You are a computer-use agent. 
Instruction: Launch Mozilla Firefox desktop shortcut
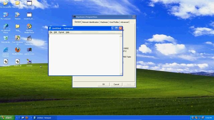coord(17,51)
